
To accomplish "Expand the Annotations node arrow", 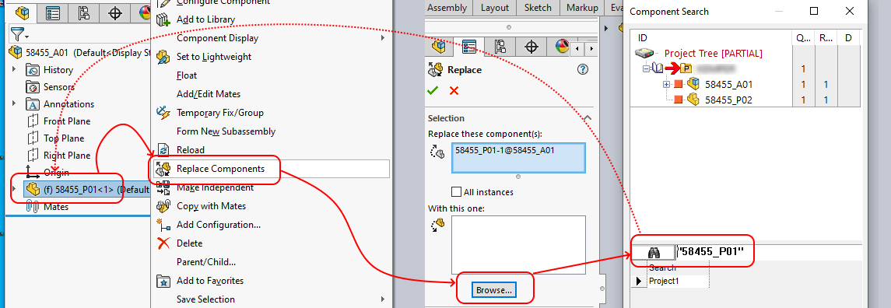I will point(15,104).
